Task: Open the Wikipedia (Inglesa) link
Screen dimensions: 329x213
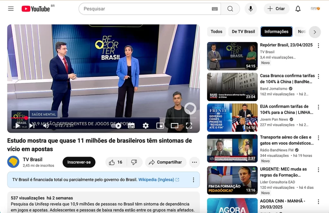Action: pos(159,180)
